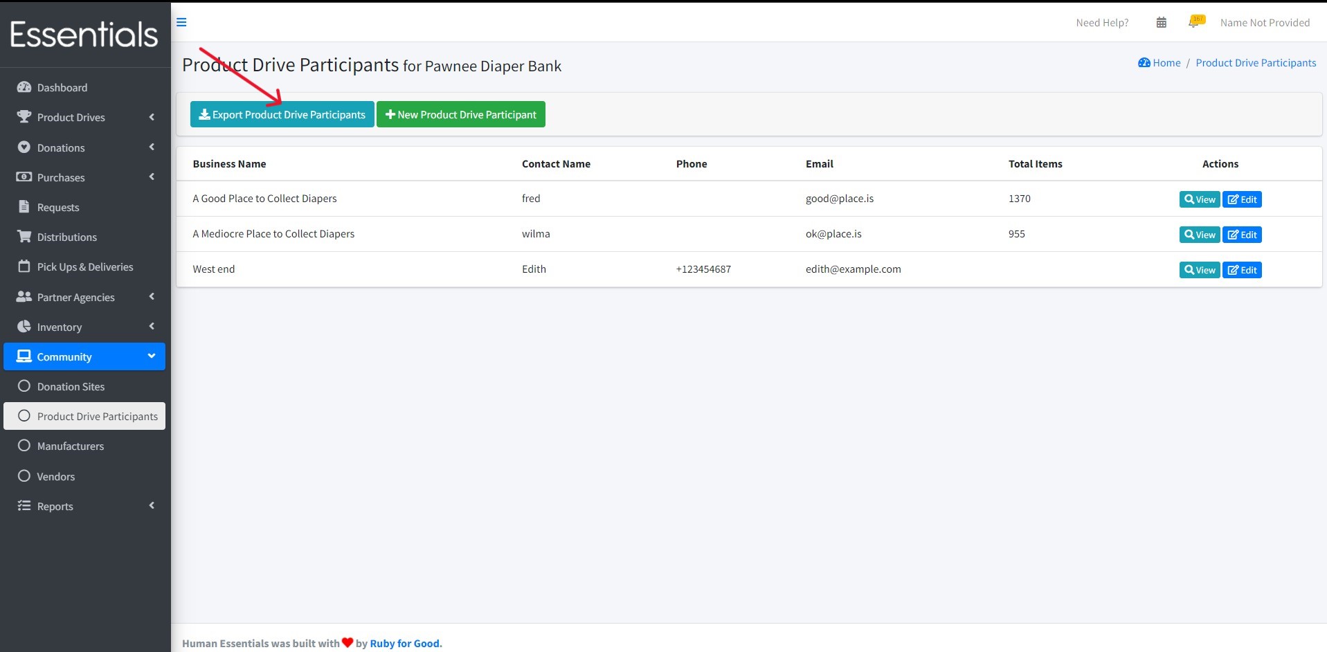This screenshot has height=652, width=1327.
Task: Click the Product Drives trophy icon
Action: pos(24,117)
